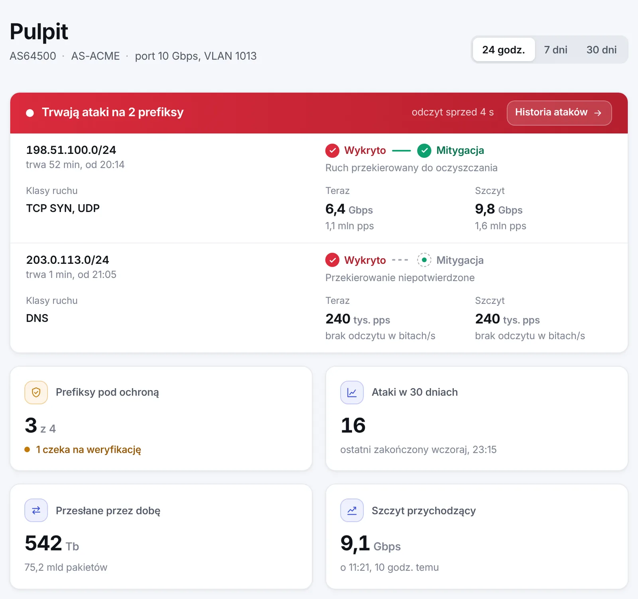Click the arrow icon in Historia ataków button

point(598,113)
